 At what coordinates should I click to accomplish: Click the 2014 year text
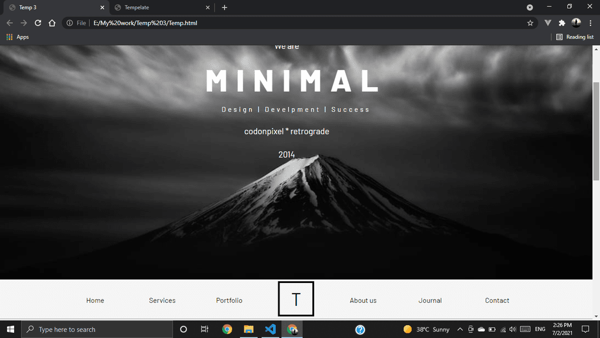point(287,155)
